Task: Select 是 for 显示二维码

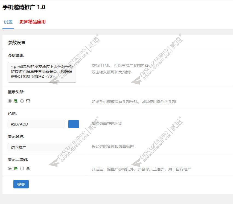Action: (x=10, y=168)
